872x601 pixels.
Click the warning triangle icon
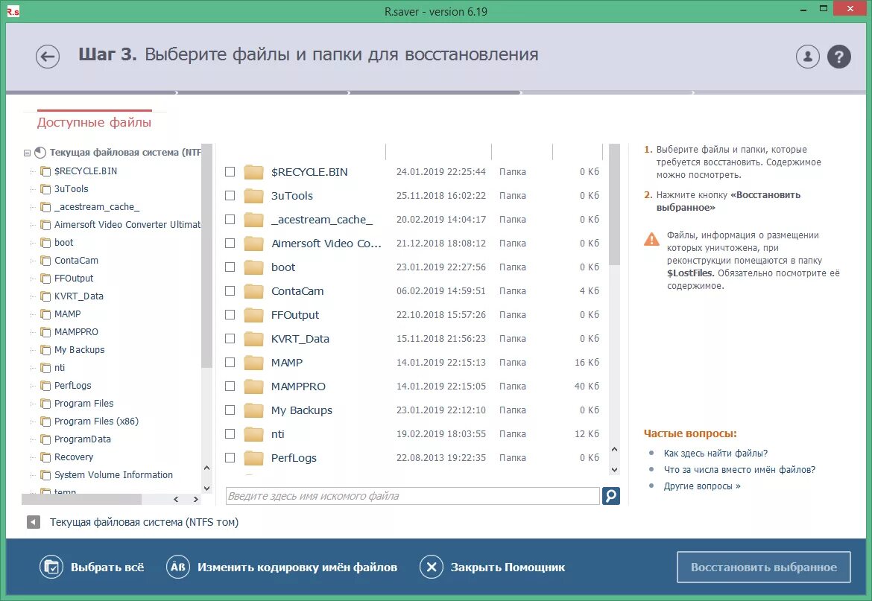point(651,239)
